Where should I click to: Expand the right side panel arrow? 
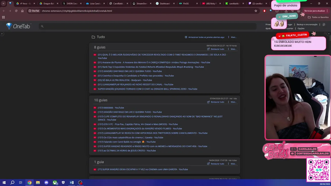pos(329,34)
